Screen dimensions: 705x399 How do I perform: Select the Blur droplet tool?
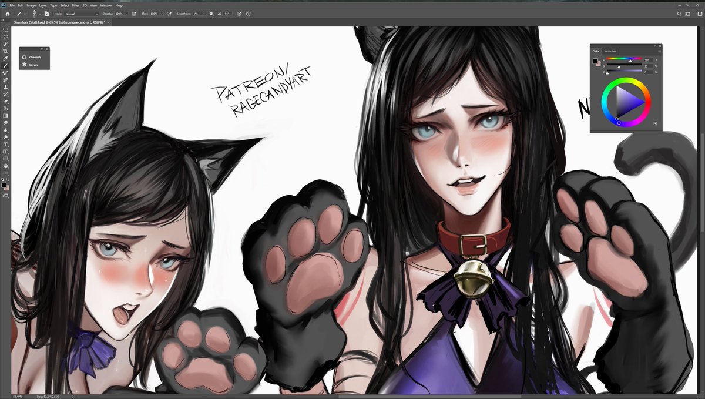pos(6,130)
